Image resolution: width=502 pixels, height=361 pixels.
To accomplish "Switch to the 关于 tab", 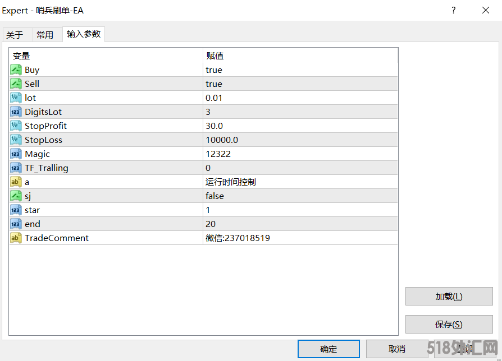I will pyautogui.click(x=15, y=35).
